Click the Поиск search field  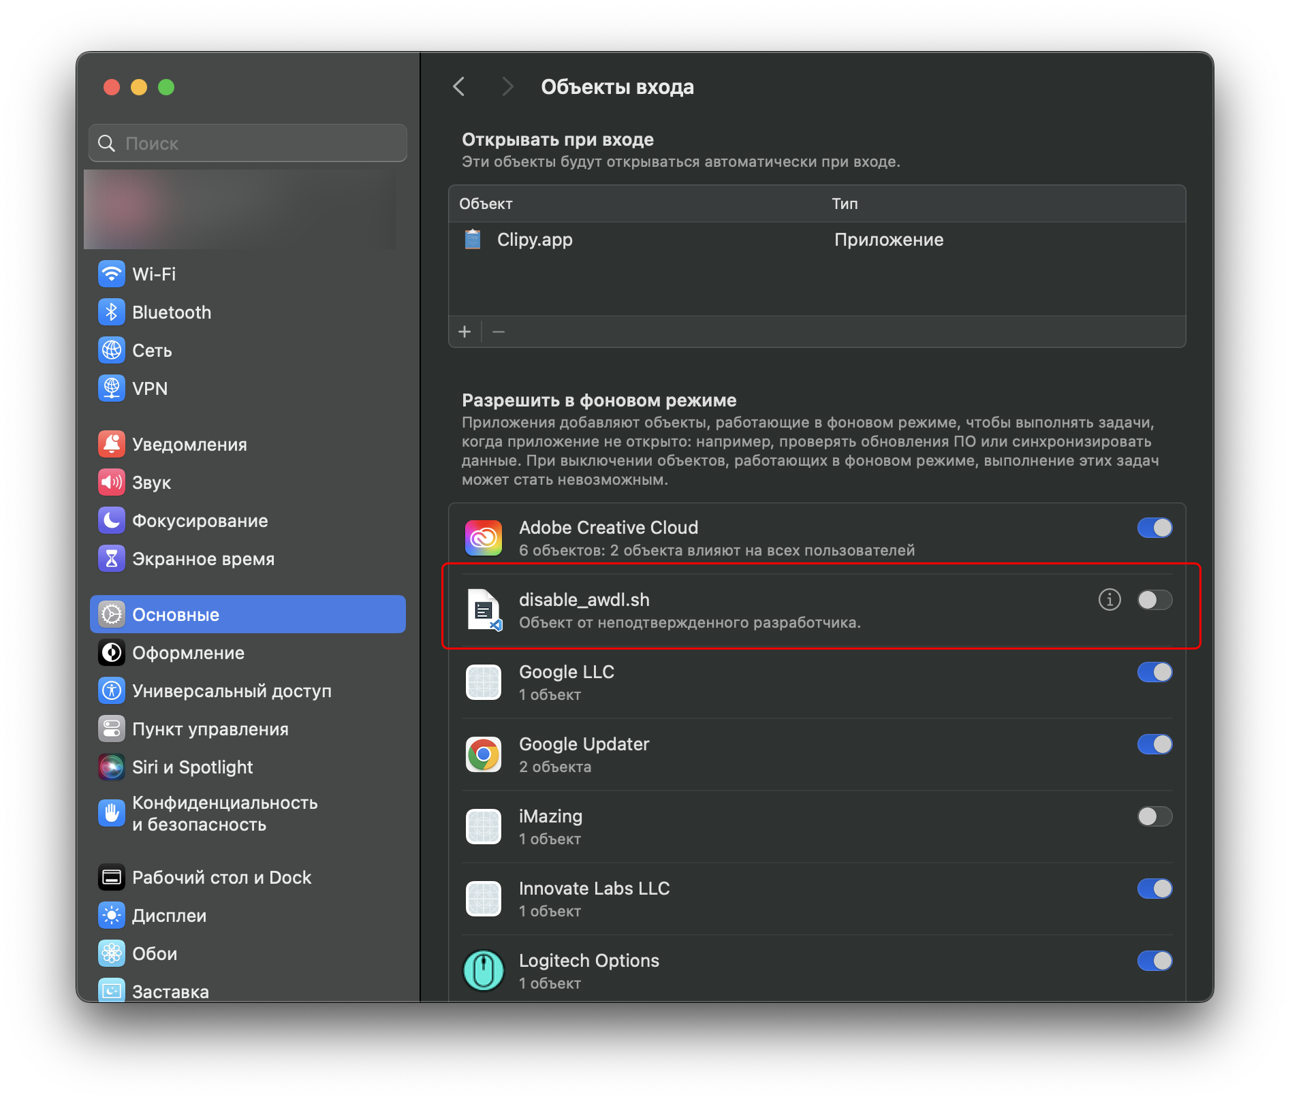click(248, 143)
